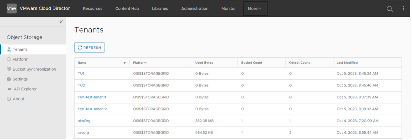This screenshot has height=140, width=412.
Task: Open the nimOrg tenant link
Action: click(84, 121)
